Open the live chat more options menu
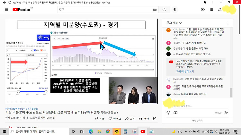 pyautogui.click(x=228, y=23)
